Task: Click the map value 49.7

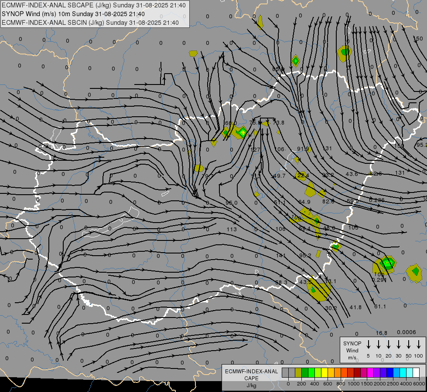Action: [x=280, y=176]
